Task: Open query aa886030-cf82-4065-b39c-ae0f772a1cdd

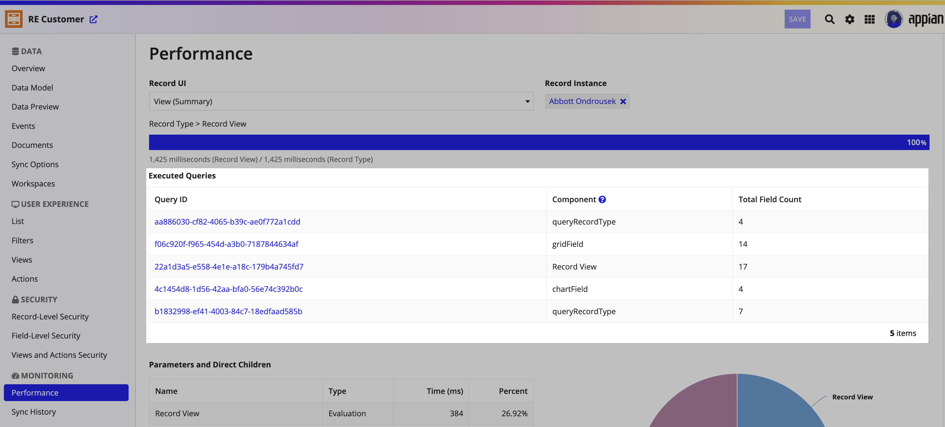Action: click(x=227, y=222)
